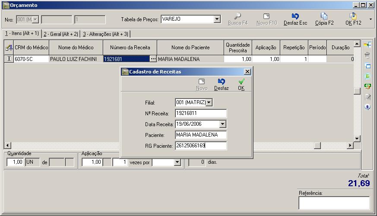The width and height of the screenshot is (377, 216).
Task: Click the ellipsis button in the Número da Receita cell
Action: pyautogui.click(x=153, y=59)
